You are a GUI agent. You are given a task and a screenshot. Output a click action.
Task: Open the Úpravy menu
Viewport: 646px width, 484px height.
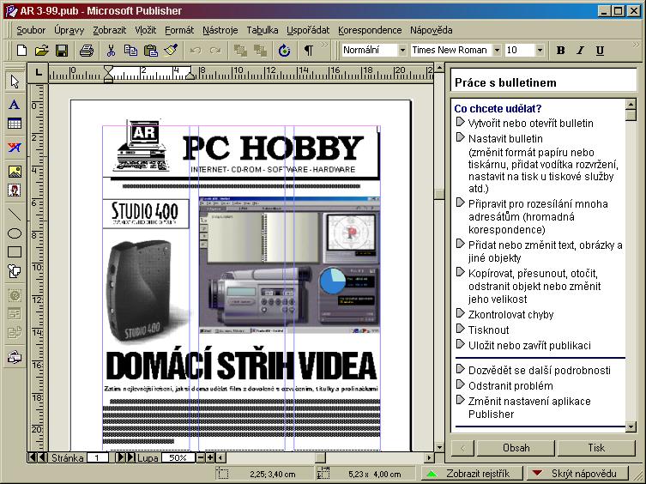[x=69, y=30]
